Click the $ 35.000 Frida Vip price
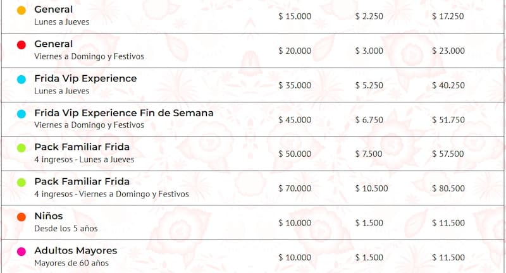 pyautogui.click(x=295, y=85)
